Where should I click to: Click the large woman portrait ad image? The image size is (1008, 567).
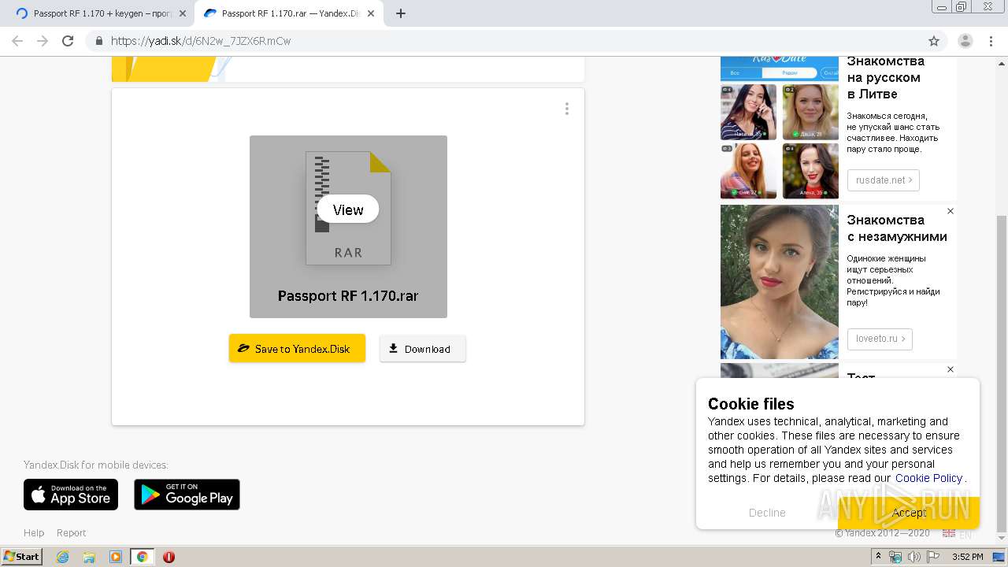780,282
